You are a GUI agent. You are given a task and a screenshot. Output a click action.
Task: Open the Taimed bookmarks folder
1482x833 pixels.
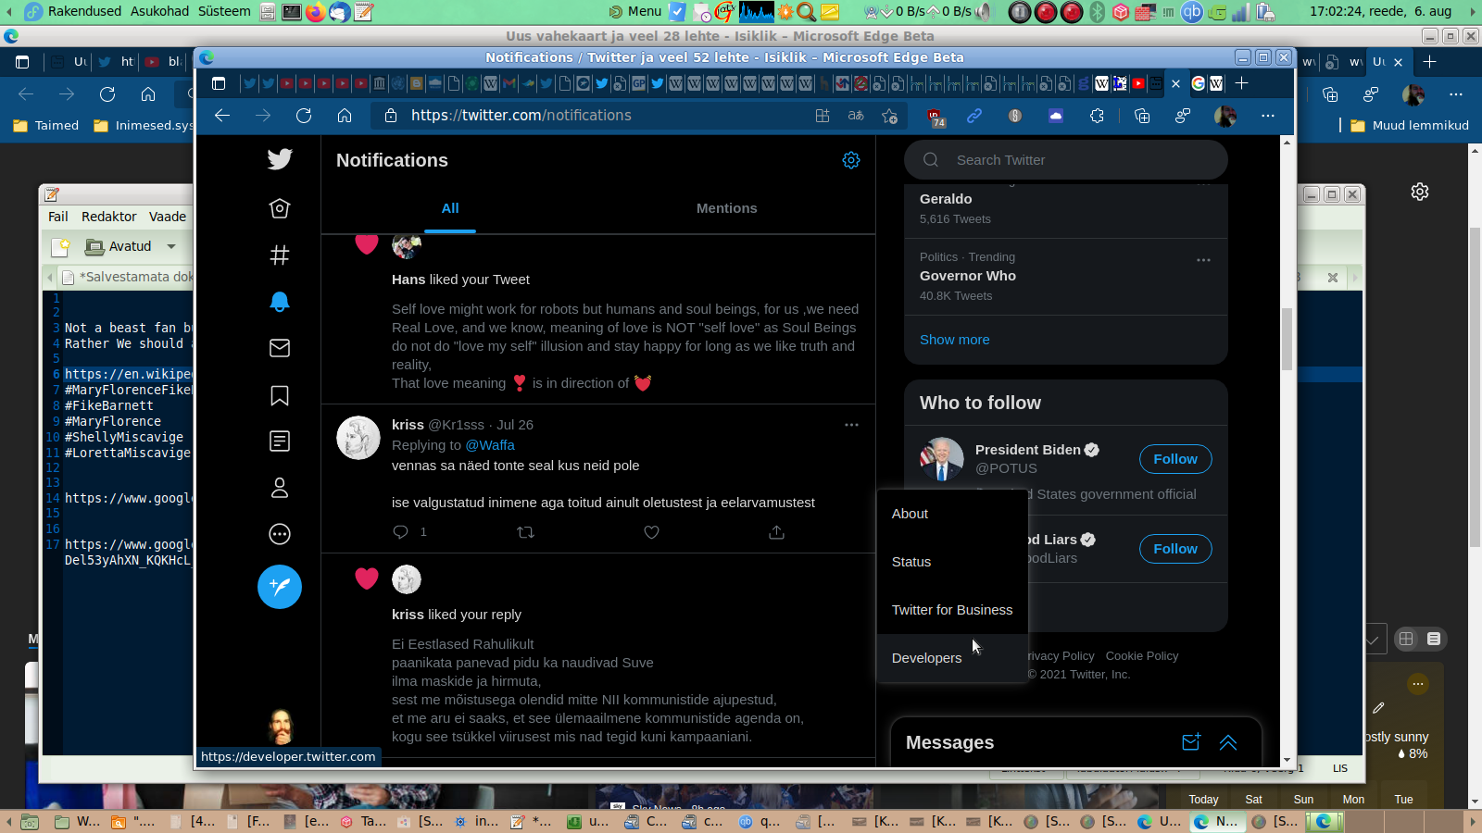tap(46, 126)
